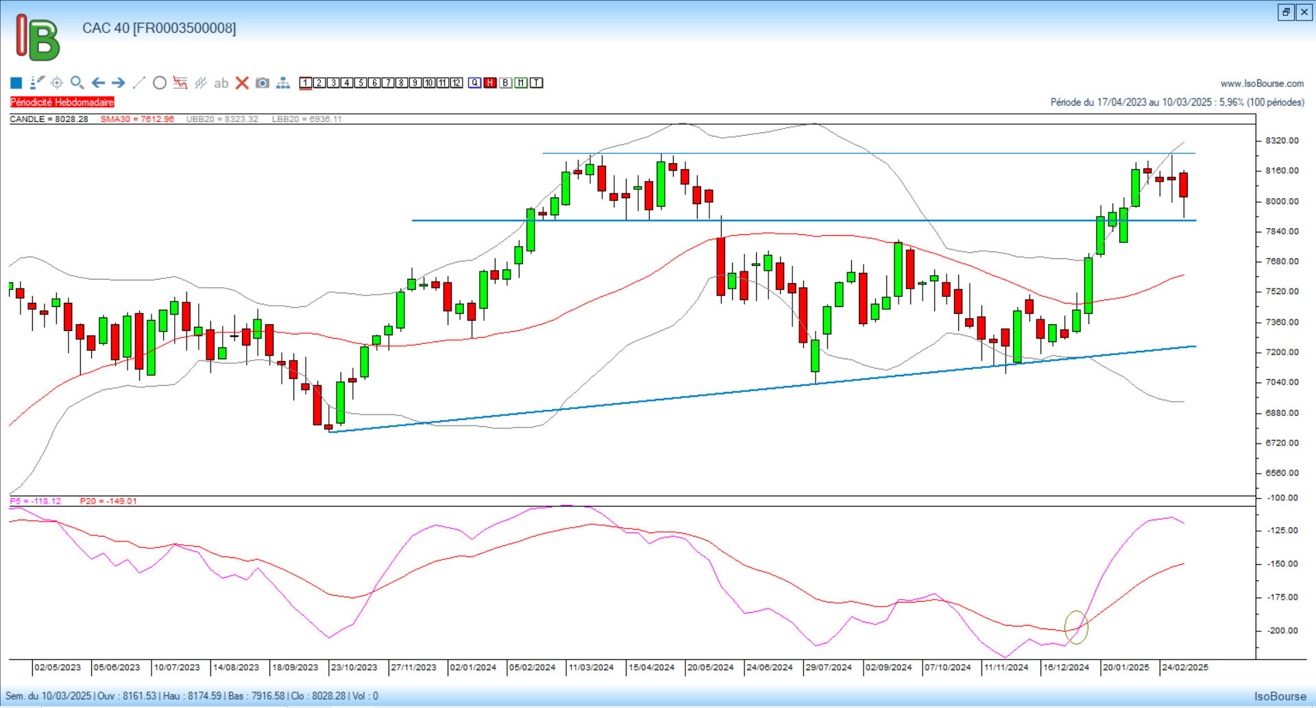Select the circle drawing tool
1316x708 pixels.
pos(160,83)
